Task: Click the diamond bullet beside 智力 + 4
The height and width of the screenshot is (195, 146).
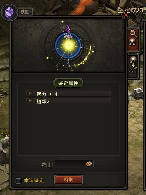Action: (x=30, y=93)
